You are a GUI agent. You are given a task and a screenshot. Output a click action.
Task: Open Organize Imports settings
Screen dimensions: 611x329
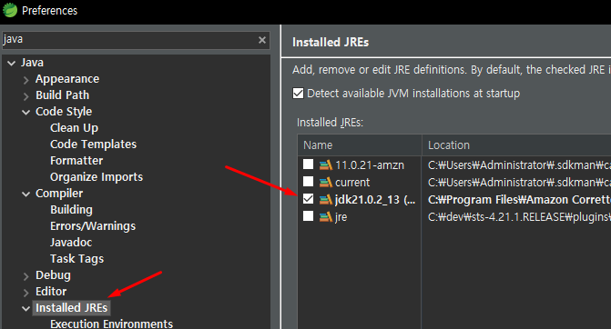pos(97,177)
